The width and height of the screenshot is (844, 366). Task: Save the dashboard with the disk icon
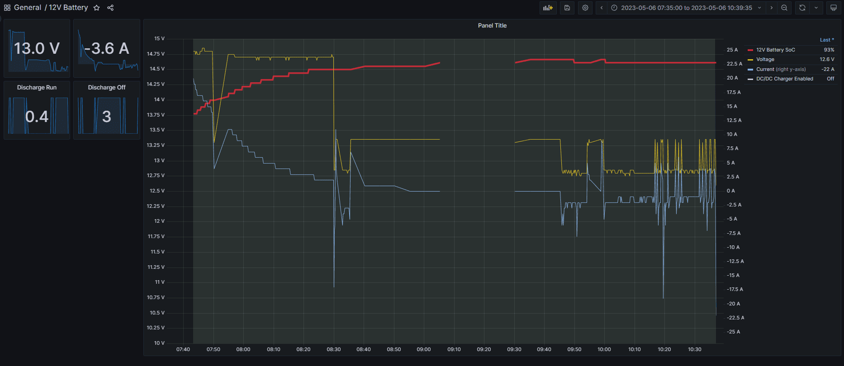point(567,8)
